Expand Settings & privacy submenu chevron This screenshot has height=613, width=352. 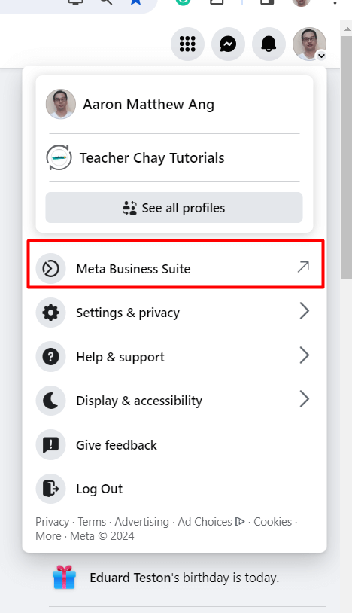click(304, 312)
